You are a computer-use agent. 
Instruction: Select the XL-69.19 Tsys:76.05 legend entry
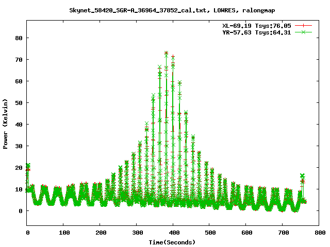coord(257,26)
